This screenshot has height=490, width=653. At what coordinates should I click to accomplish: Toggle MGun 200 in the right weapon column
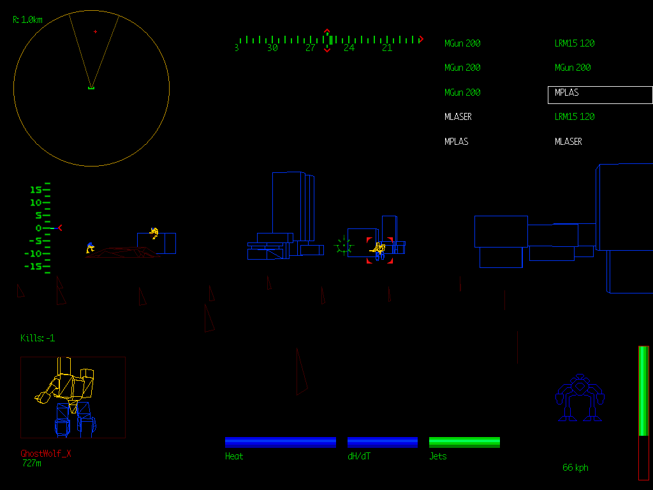pyautogui.click(x=572, y=68)
